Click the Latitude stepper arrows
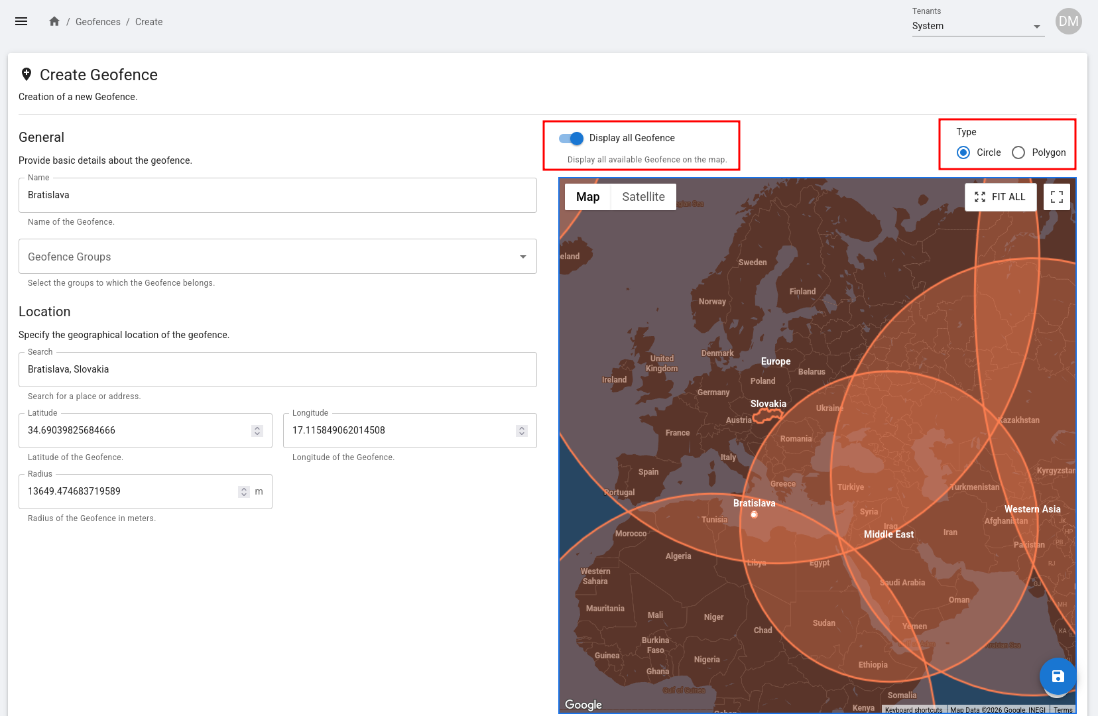 pos(257,431)
